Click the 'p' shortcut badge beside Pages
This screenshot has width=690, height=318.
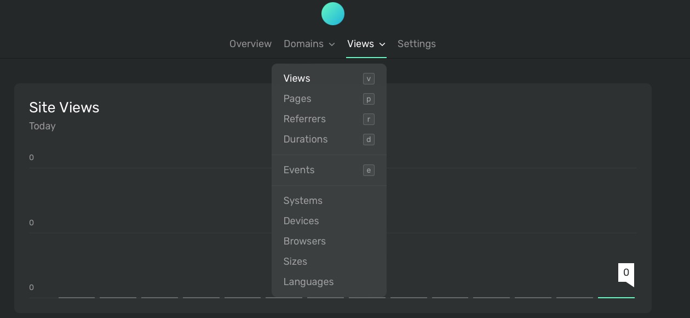coord(369,99)
